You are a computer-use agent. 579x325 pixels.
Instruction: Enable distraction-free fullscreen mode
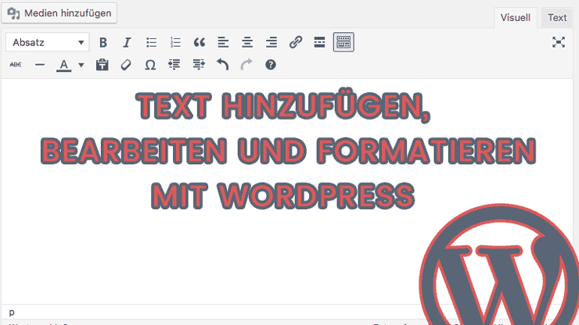point(559,42)
